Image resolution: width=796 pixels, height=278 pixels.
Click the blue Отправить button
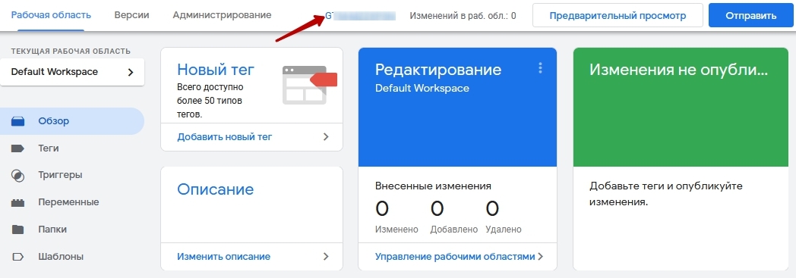pyautogui.click(x=751, y=16)
